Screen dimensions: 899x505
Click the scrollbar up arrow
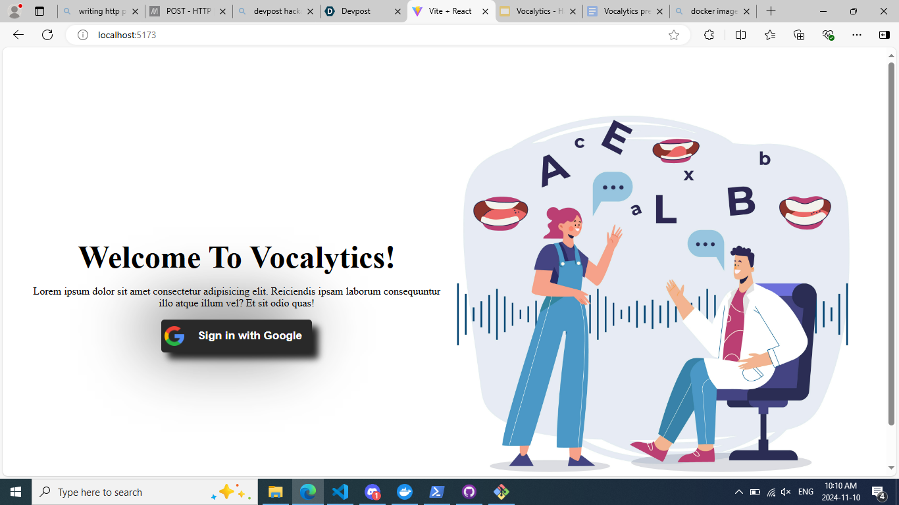[892, 56]
